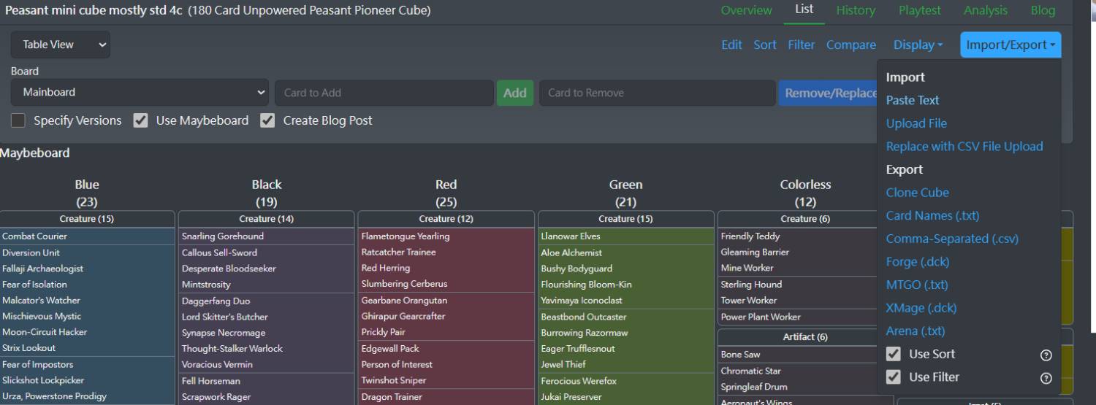This screenshot has width=1096, height=405.
Task: Uncheck the Use Filter checkbox
Action: coord(893,377)
